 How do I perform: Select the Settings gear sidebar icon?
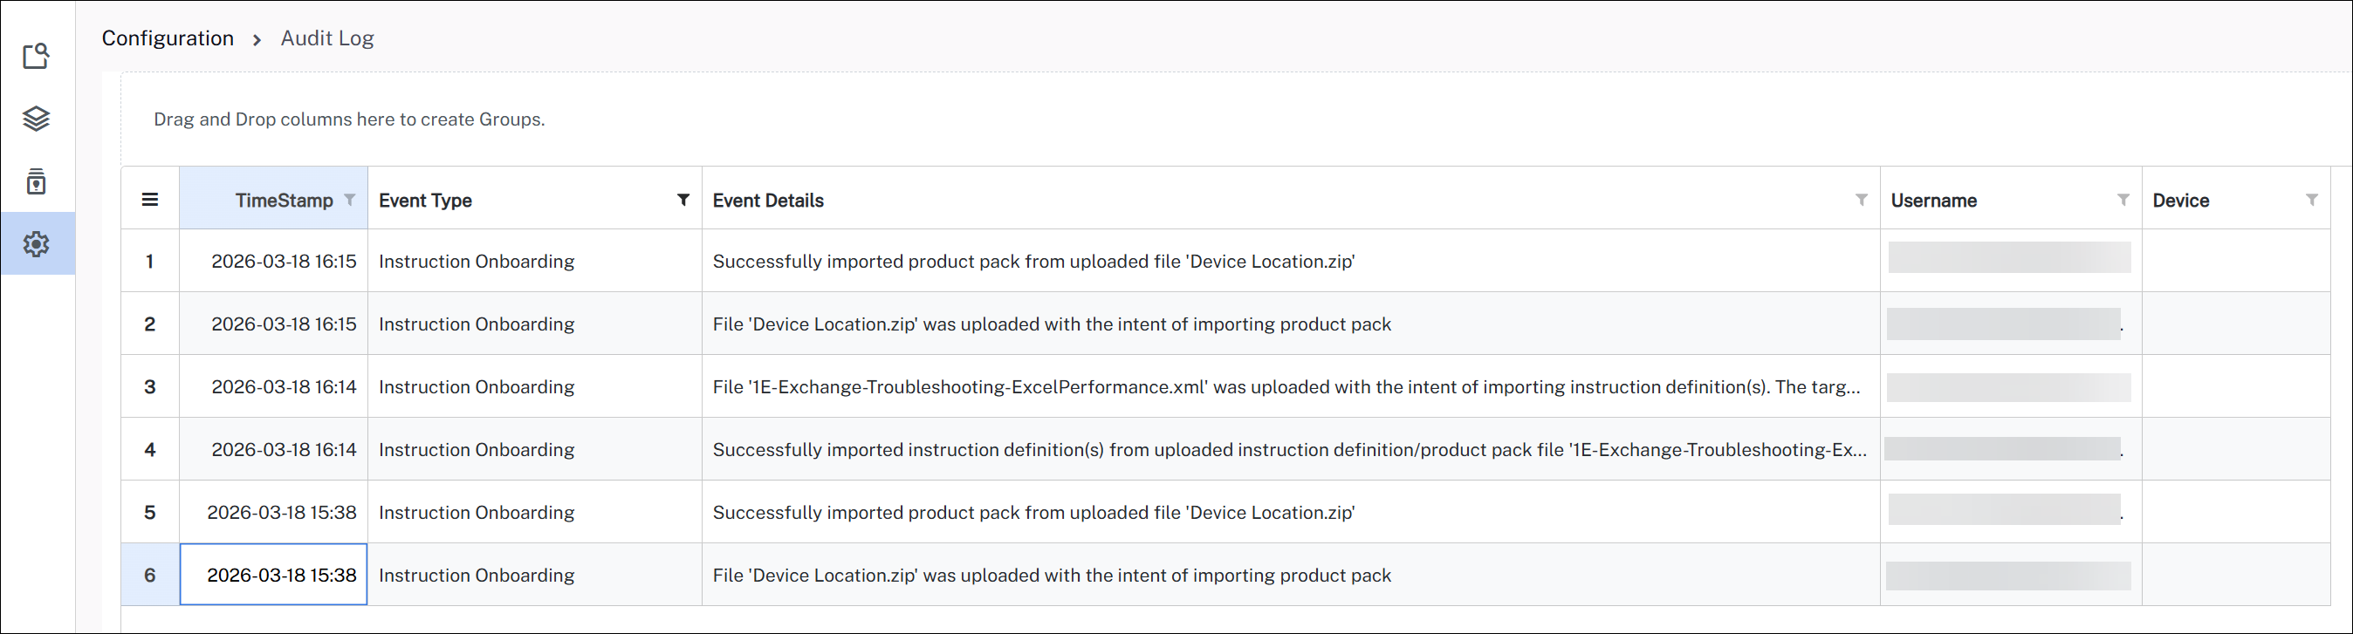click(x=37, y=243)
